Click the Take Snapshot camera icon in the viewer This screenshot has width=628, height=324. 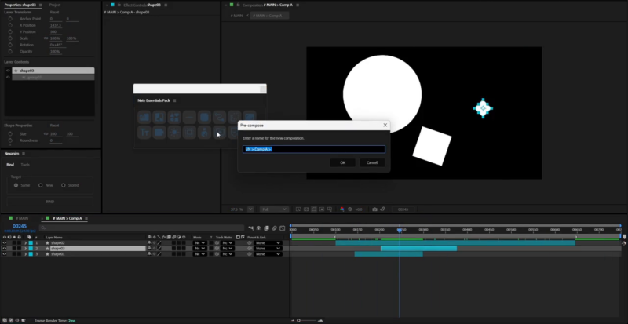pos(374,209)
